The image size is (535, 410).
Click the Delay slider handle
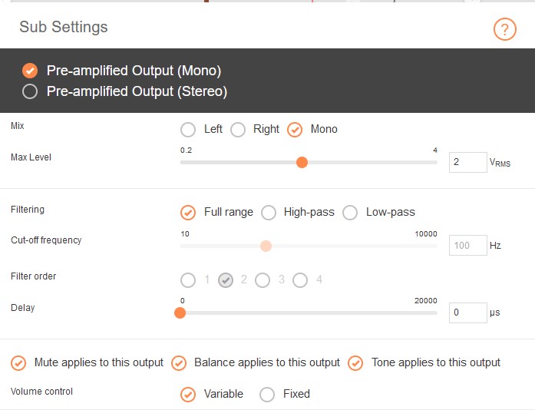point(180,312)
